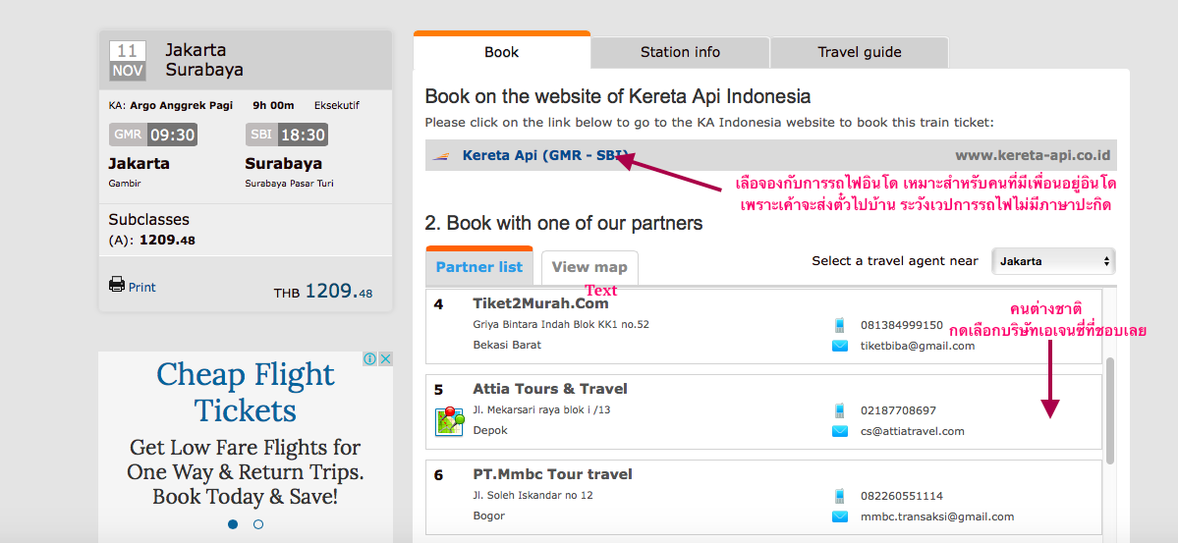Open the Book tab

click(x=501, y=52)
